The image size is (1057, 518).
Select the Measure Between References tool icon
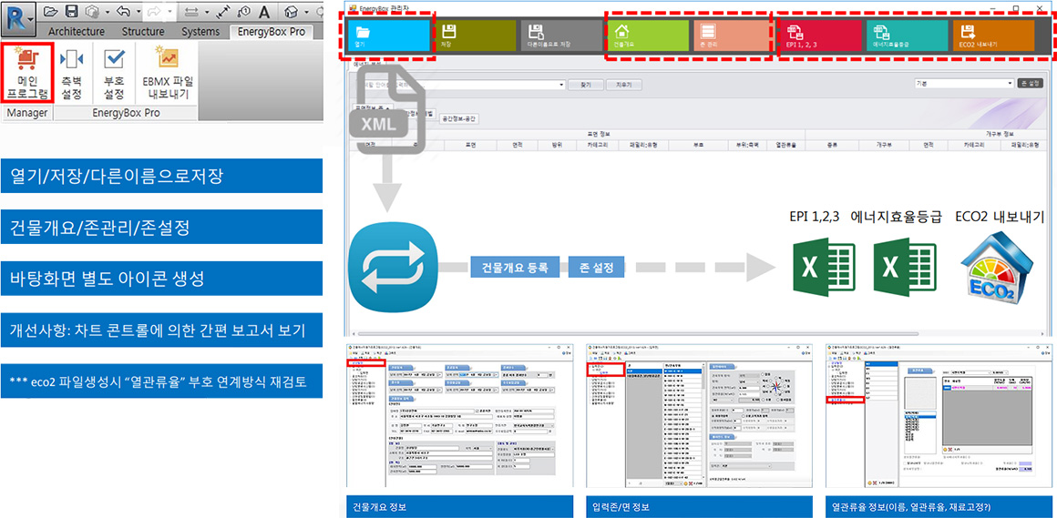[190, 11]
